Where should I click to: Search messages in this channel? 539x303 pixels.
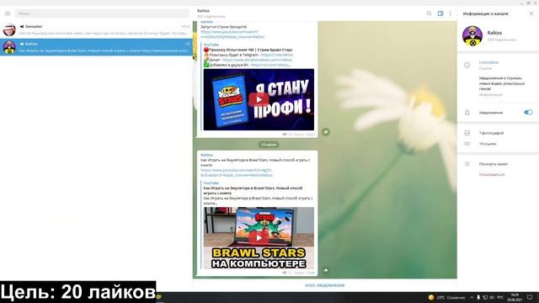pos(429,13)
